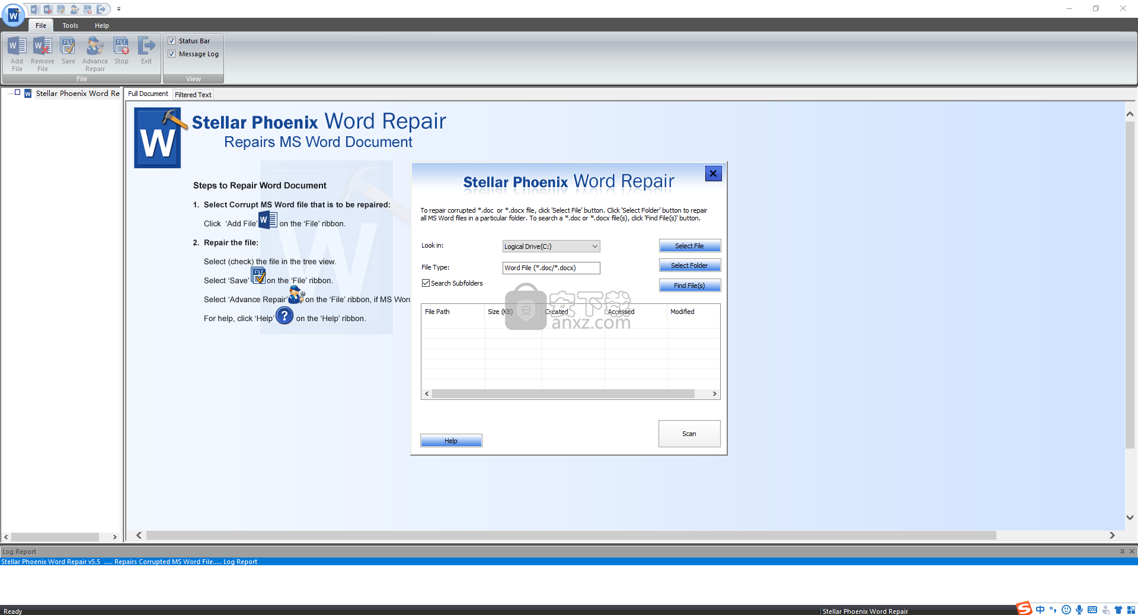Toggle the Status Bar checkbox
1138x615 pixels.
coord(172,41)
